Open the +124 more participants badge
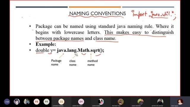 [7, 102]
